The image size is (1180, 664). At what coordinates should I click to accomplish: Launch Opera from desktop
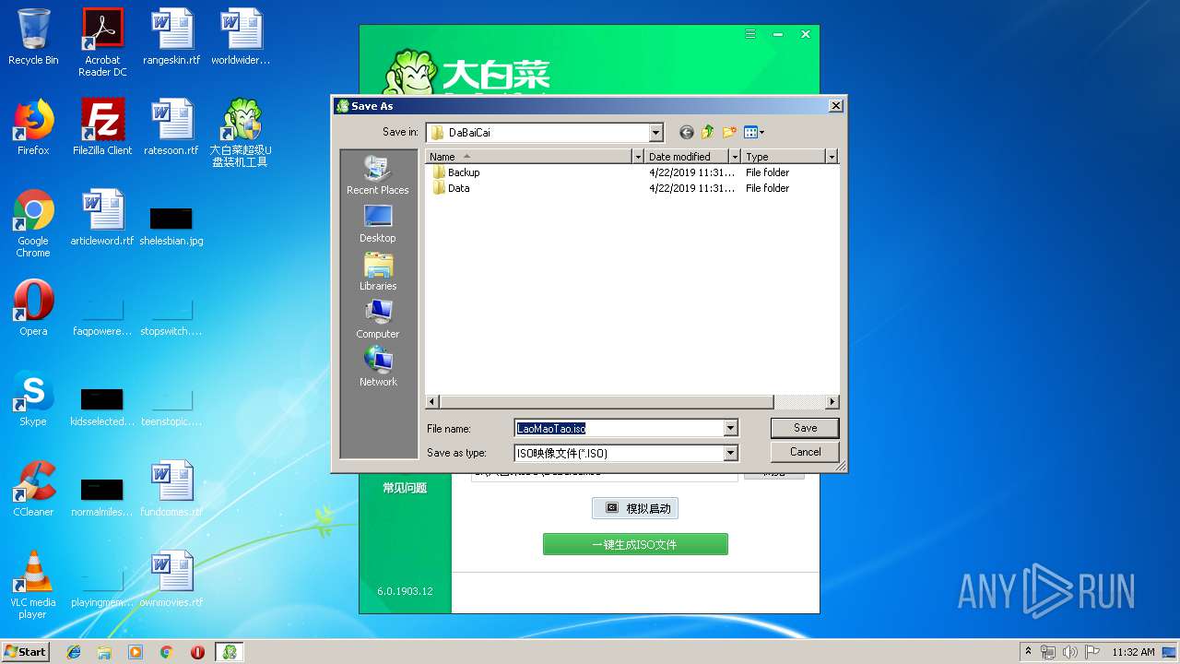33,308
